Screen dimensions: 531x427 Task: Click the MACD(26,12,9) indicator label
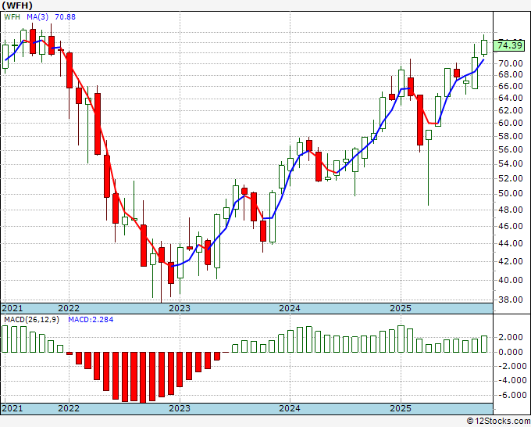[x=32, y=320]
